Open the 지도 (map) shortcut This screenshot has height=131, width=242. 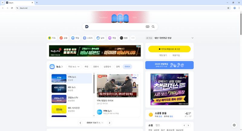click(52, 38)
